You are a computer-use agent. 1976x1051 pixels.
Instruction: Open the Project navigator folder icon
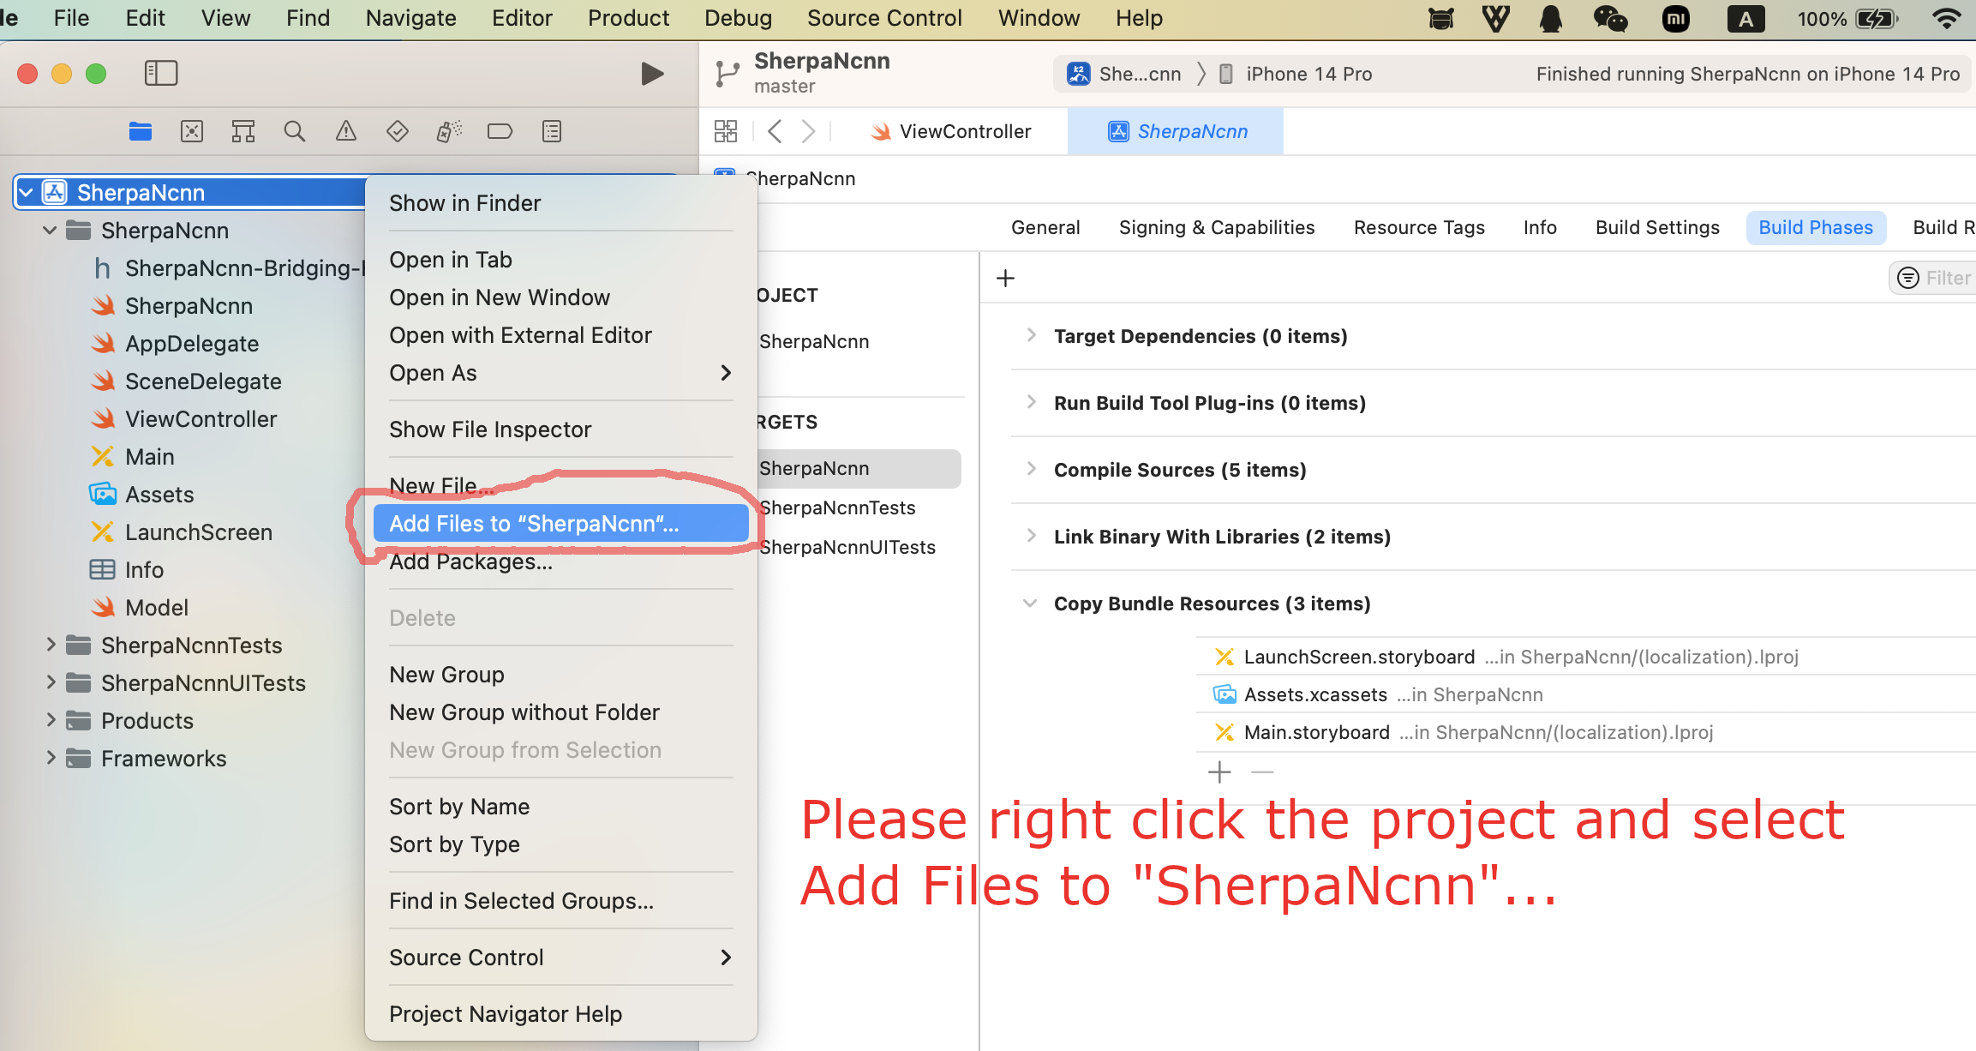[141, 131]
